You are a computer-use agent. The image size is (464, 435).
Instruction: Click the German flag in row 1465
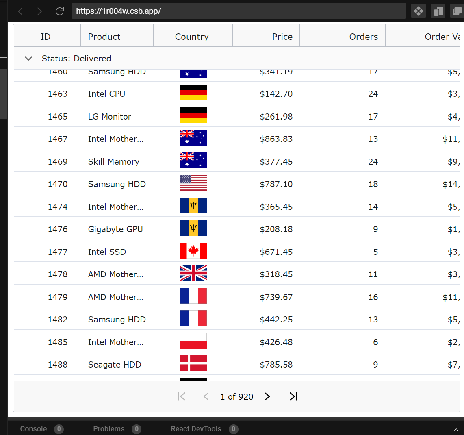coord(193,115)
